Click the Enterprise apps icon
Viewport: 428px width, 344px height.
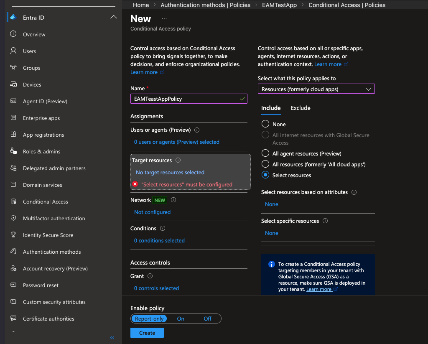(13, 118)
